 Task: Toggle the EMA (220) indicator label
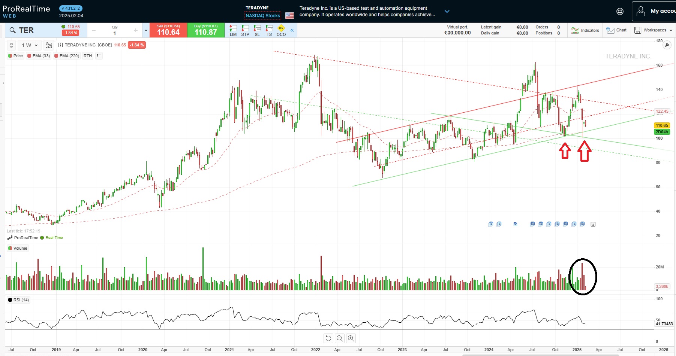(67, 56)
